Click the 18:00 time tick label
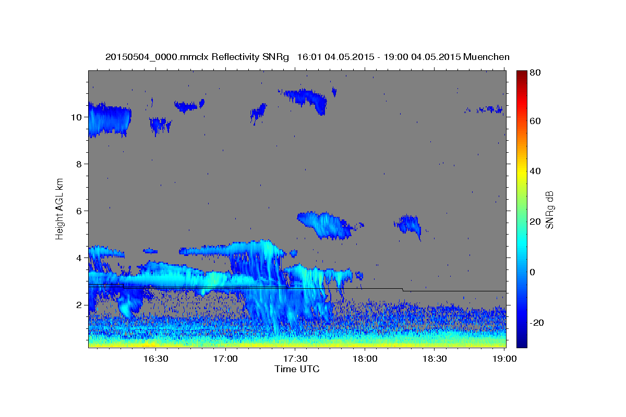Image resolution: width=626 pixels, height=417 pixels. (x=365, y=359)
